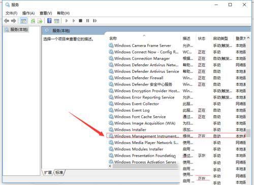Click 自动 startup type of Windows Defender Firewall
The image size is (254, 185).
coord(217,78)
